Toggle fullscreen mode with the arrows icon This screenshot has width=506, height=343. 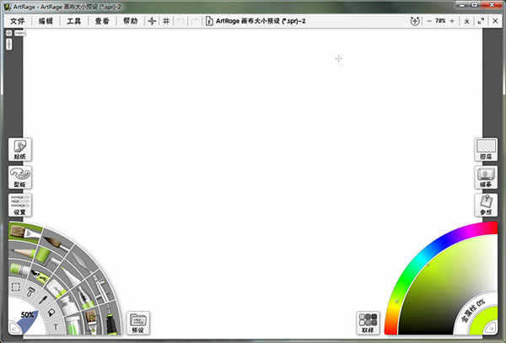coord(480,20)
